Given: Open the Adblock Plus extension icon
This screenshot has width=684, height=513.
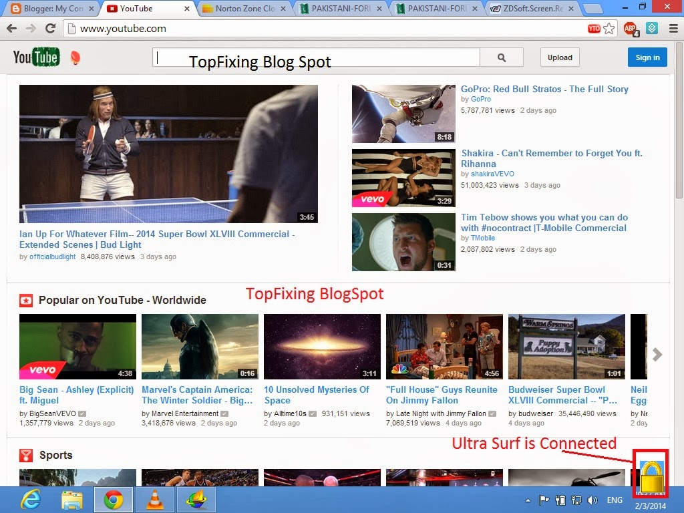Looking at the screenshot, I should click(x=631, y=29).
